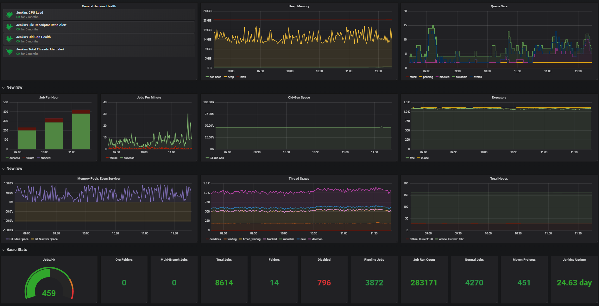Collapse the Basic Stats row

(16, 250)
